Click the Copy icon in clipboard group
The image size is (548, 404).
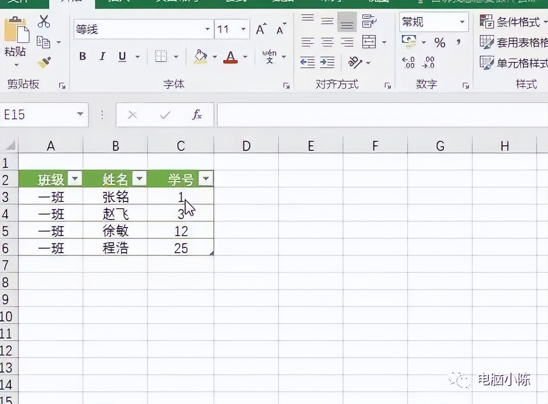pos(43,42)
